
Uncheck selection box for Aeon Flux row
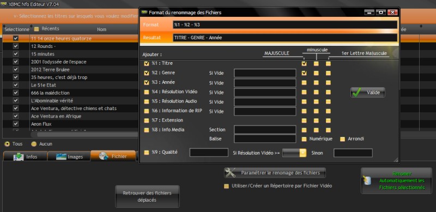pos(16,124)
